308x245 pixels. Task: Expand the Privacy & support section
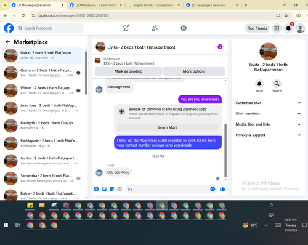(268, 135)
